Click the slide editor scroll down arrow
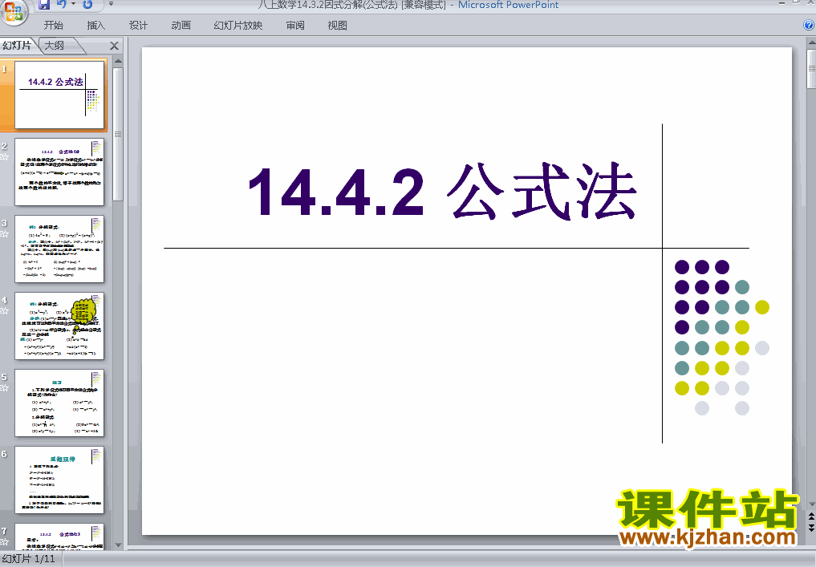The image size is (816, 567). [811, 504]
